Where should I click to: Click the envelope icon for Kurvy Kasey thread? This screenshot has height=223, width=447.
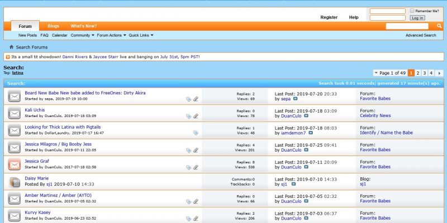click(14, 216)
